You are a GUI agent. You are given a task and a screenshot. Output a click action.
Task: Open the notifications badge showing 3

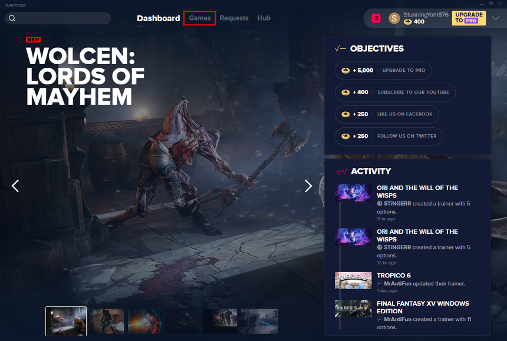[376, 18]
